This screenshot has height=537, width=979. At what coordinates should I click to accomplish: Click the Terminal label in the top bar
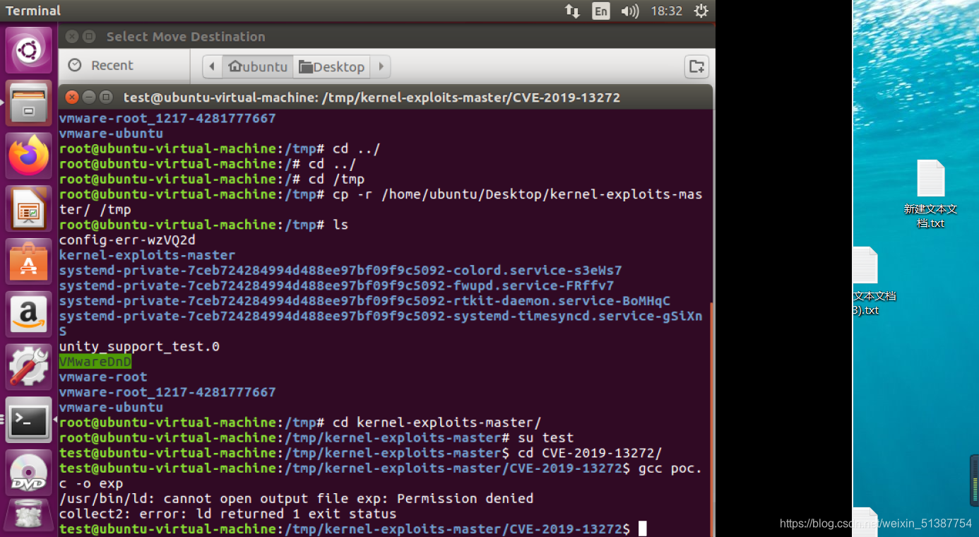click(x=33, y=11)
